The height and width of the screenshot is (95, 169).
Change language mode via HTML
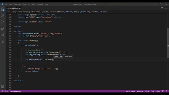tap(158, 91)
